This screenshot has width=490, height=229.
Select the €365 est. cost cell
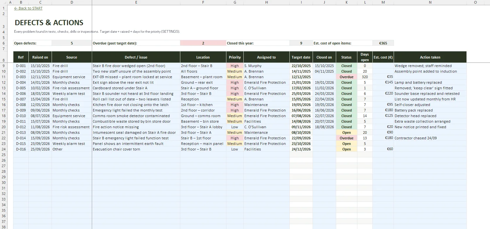(383, 43)
